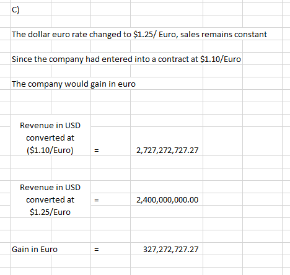Select the empty cell directly below 327,272,727.27
This screenshot has width=290, height=275.
point(167,261)
